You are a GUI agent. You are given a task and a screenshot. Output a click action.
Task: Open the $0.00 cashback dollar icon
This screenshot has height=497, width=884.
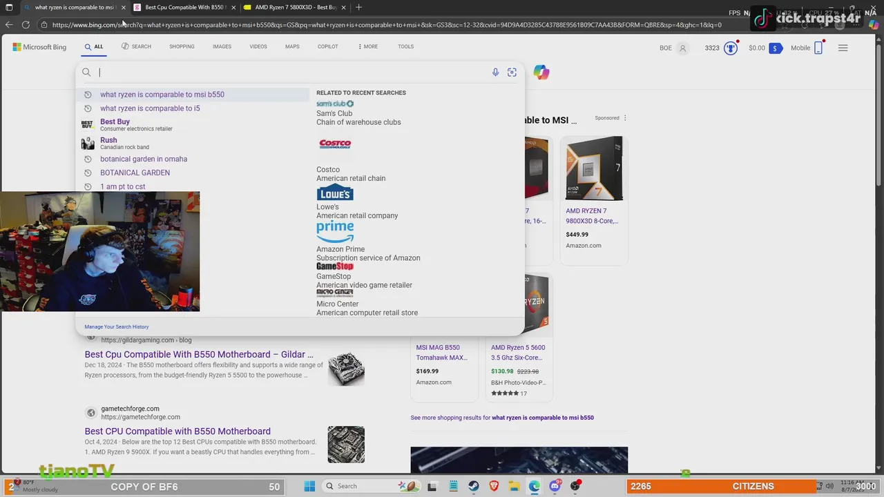[776, 48]
